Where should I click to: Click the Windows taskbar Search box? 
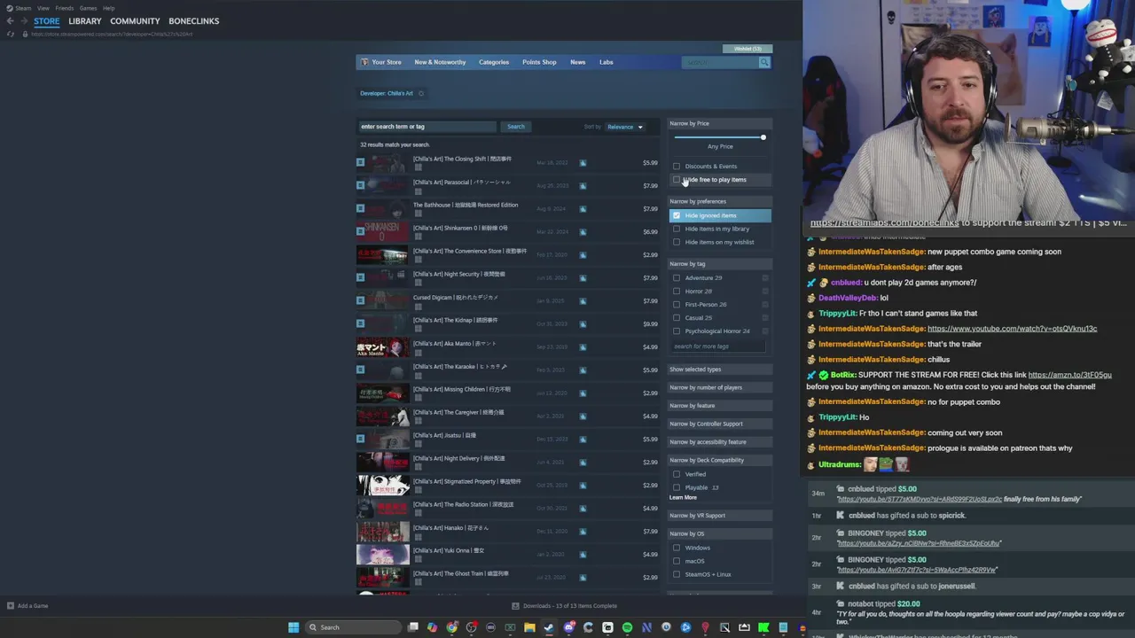click(x=353, y=627)
